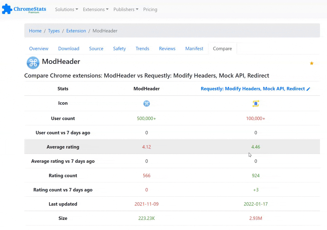Click ModHeader in the breadcrumb
This screenshot has width=327, height=230.
click(x=105, y=31)
